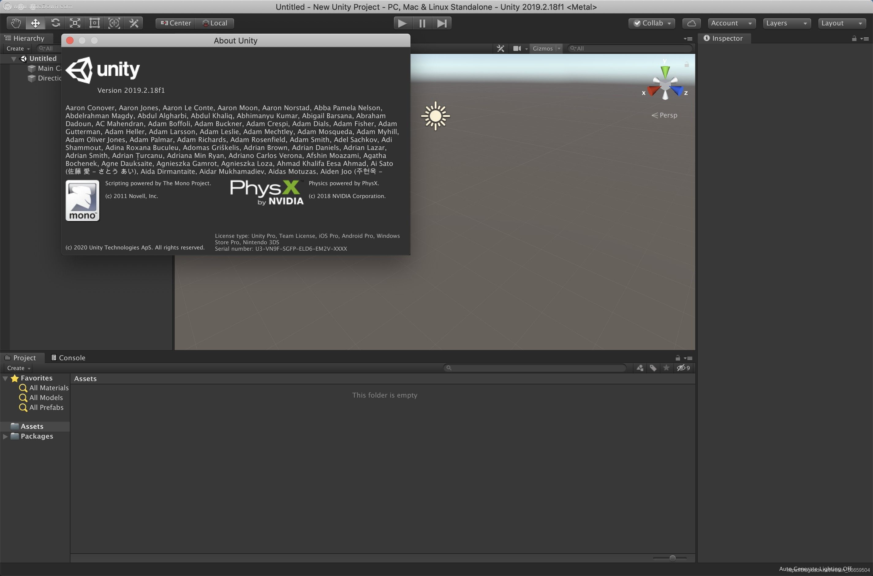Select the Scale tool
Screen dimensions: 873x576
point(75,23)
